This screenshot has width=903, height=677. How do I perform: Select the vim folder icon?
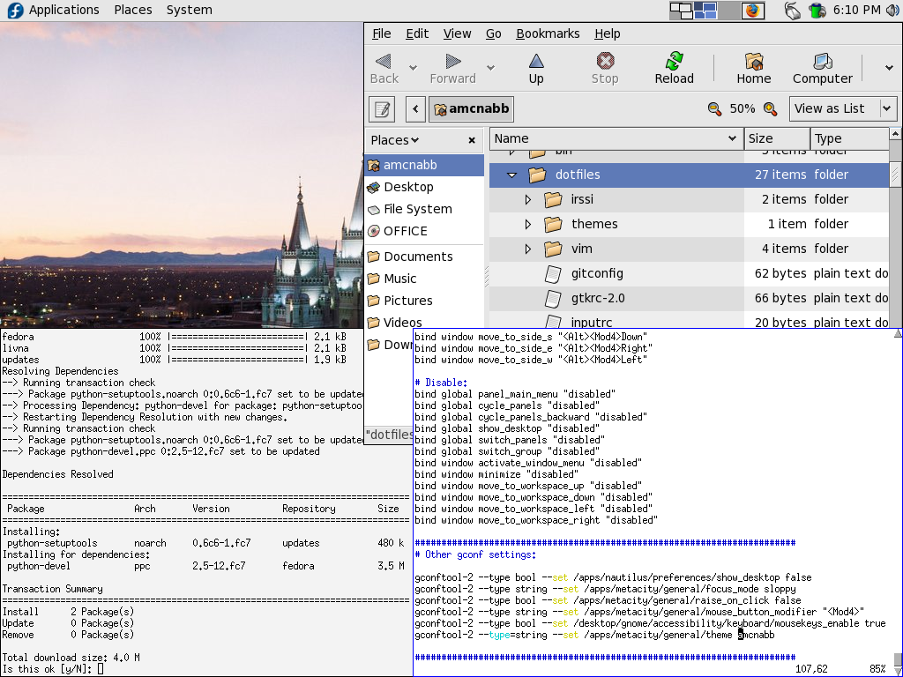[x=553, y=249]
